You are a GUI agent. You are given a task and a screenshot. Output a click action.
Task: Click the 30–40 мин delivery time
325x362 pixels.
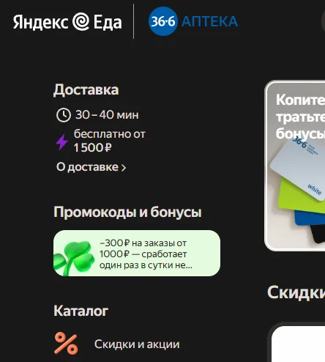point(107,114)
